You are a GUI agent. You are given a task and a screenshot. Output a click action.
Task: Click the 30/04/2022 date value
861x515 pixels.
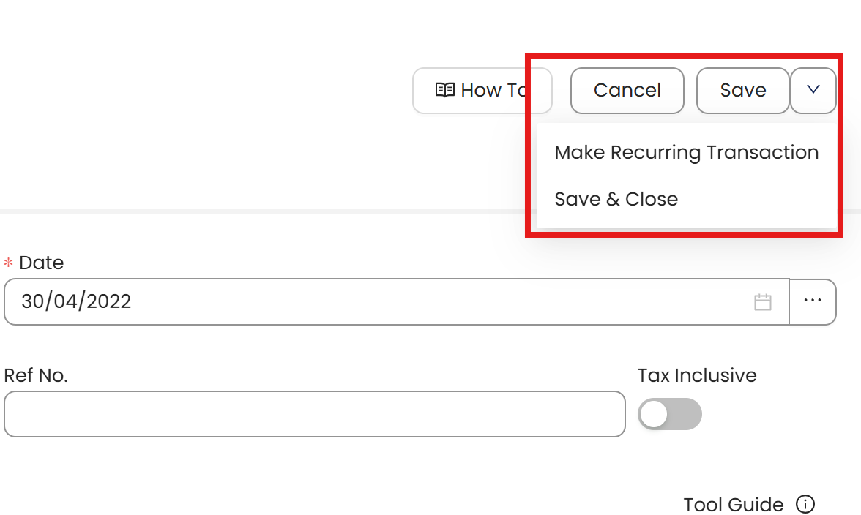click(x=76, y=301)
